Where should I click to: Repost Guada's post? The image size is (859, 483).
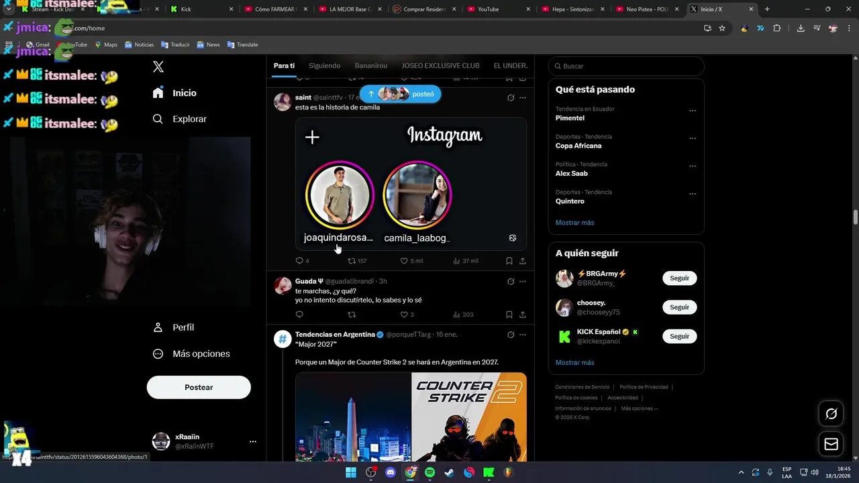tap(352, 315)
